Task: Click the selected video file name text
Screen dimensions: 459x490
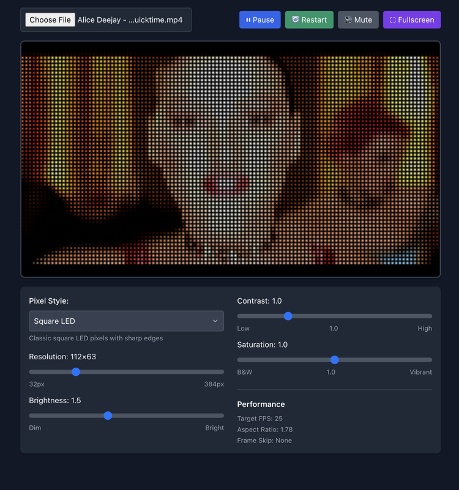Action: 130,20
